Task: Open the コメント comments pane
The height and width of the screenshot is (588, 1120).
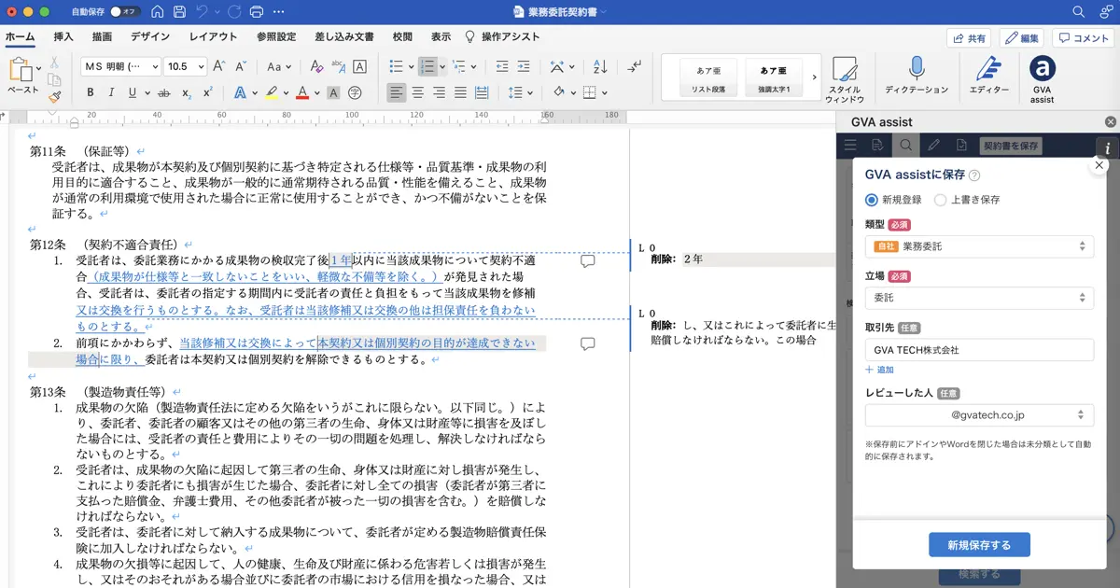Action: (1083, 38)
